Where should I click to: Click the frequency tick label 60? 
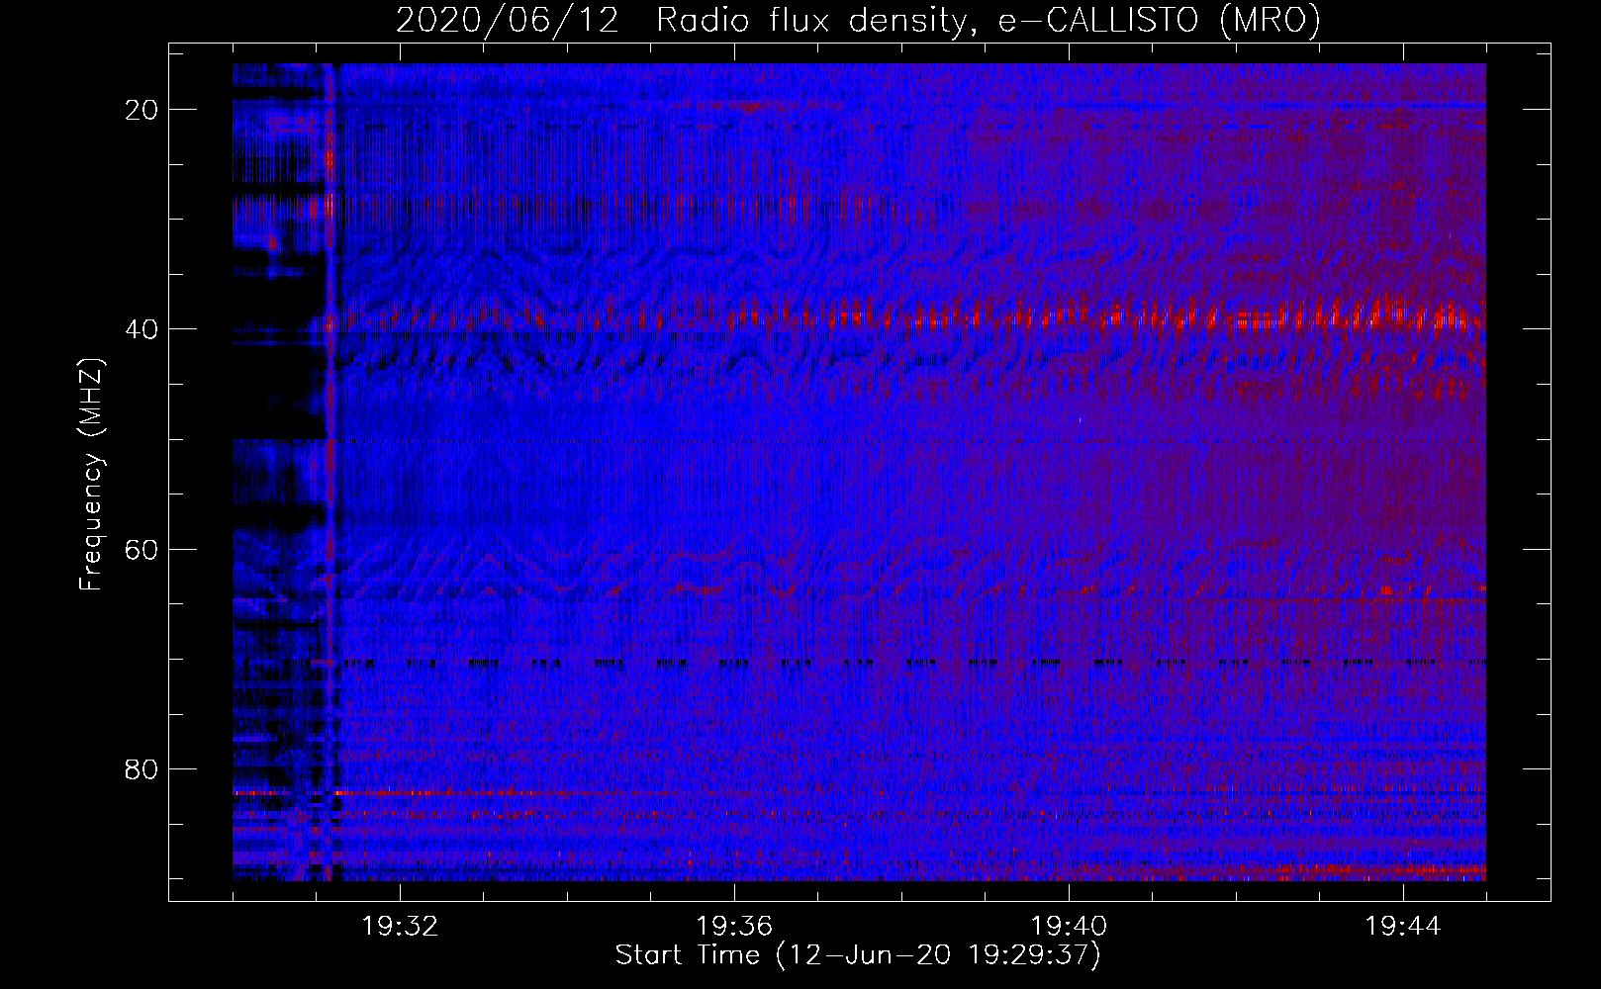pyautogui.click(x=141, y=550)
